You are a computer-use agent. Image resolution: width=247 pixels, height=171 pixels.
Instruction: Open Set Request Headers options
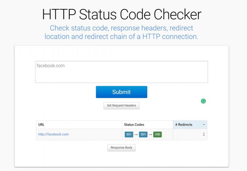pos(121,105)
